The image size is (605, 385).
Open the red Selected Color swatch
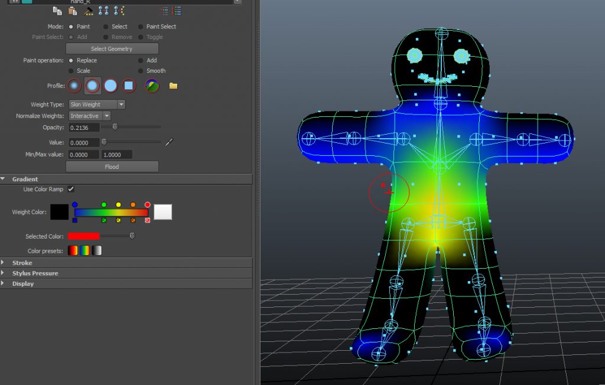[84, 236]
